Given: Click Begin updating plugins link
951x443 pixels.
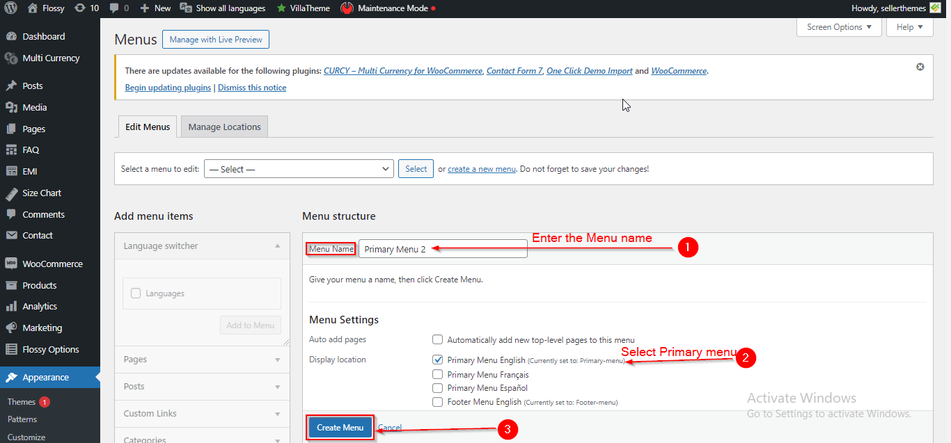Looking at the screenshot, I should [168, 88].
